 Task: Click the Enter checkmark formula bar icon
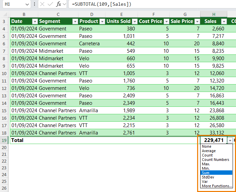[x=50, y=4]
